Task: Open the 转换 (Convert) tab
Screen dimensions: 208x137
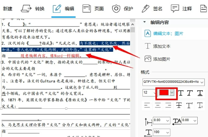Action: pyautogui.click(x=33, y=9)
